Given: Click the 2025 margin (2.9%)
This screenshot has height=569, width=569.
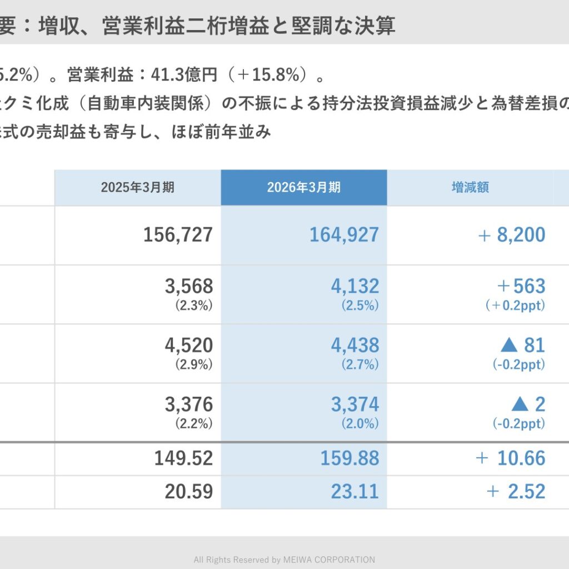Looking at the screenshot, I should coord(194,364).
